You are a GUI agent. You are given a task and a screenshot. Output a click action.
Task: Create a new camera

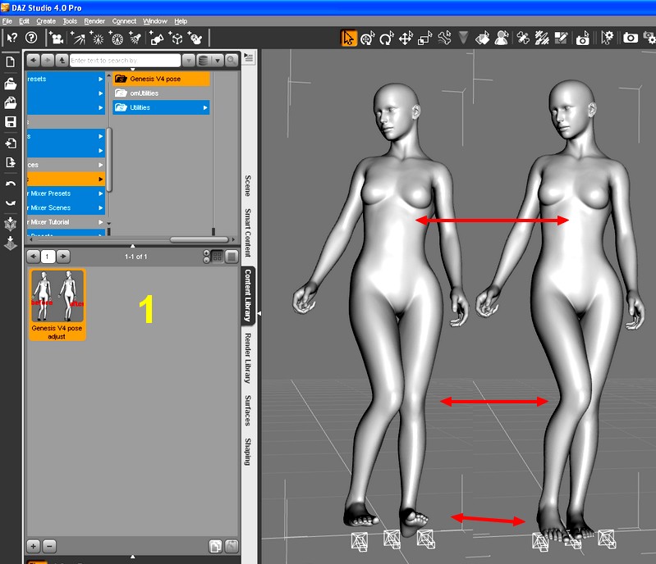[56, 38]
